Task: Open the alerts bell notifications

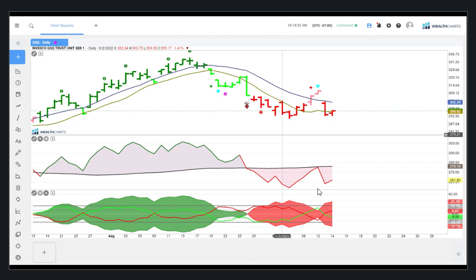Action: (379, 25)
